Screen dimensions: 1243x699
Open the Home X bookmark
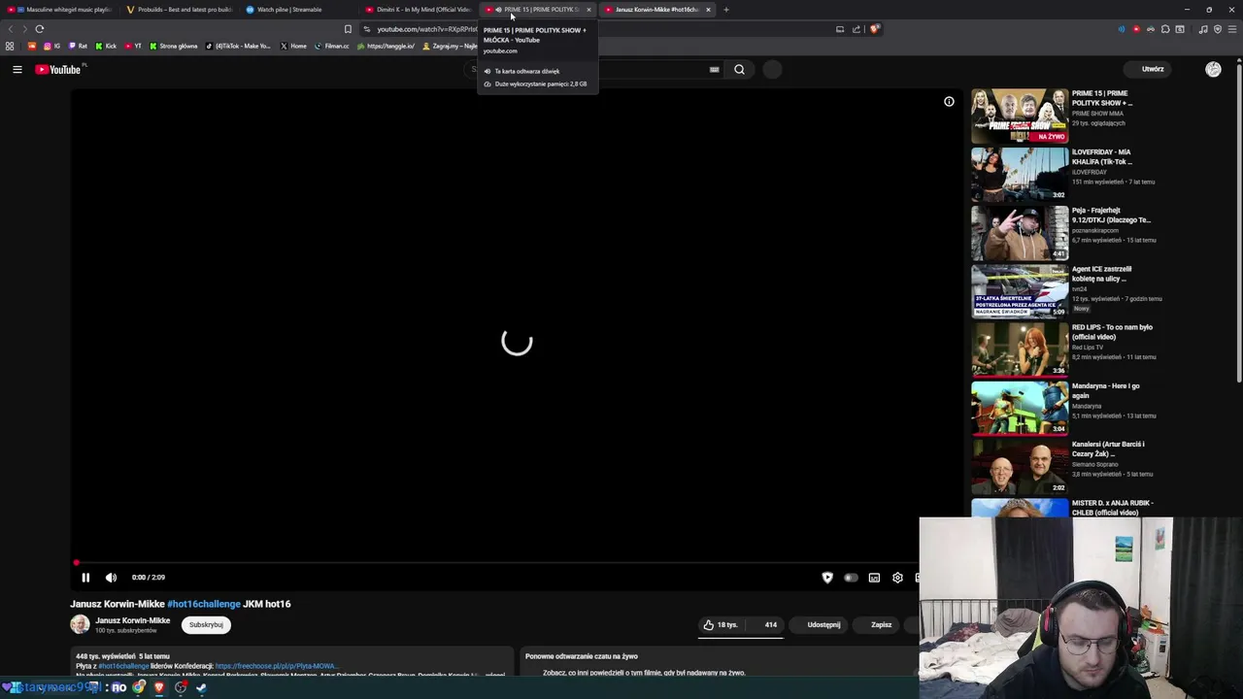(x=293, y=46)
